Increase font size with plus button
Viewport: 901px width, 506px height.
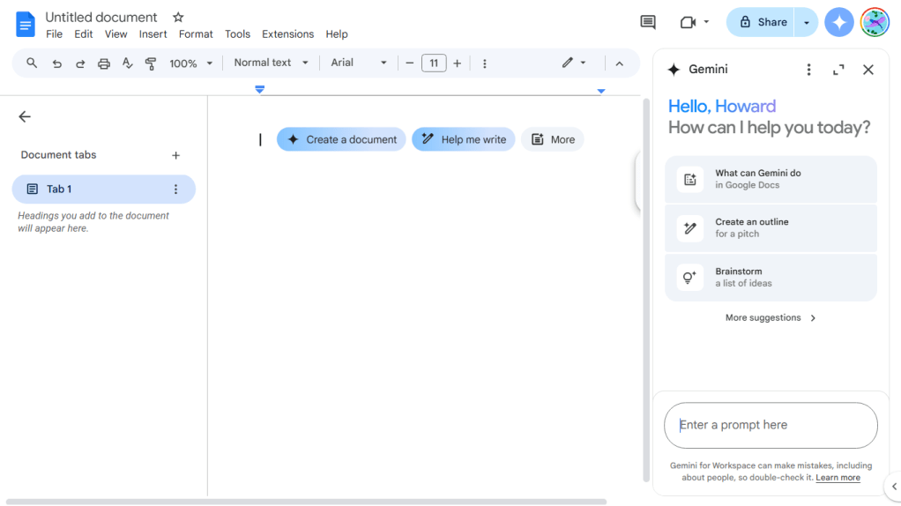tap(457, 63)
